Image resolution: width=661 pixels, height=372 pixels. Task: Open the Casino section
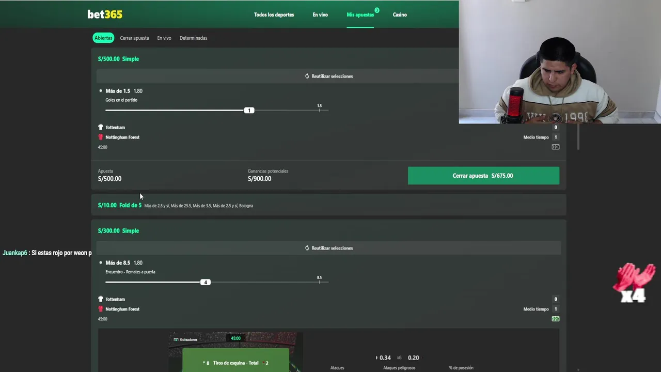click(400, 14)
